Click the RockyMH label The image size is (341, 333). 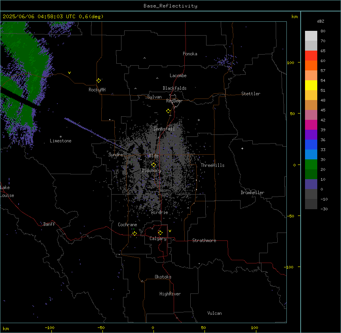click(97, 90)
